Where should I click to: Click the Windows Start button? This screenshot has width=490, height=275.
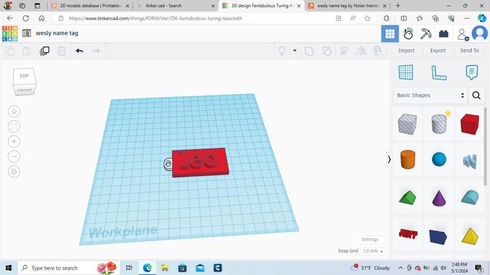click(9, 268)
